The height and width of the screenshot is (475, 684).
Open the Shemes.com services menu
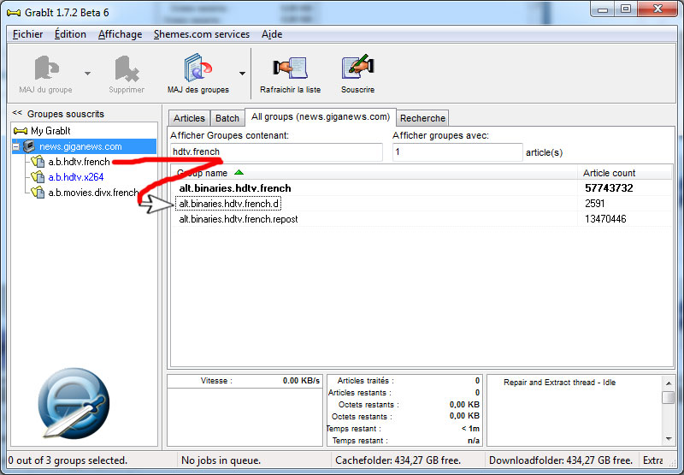pos(202,34)
